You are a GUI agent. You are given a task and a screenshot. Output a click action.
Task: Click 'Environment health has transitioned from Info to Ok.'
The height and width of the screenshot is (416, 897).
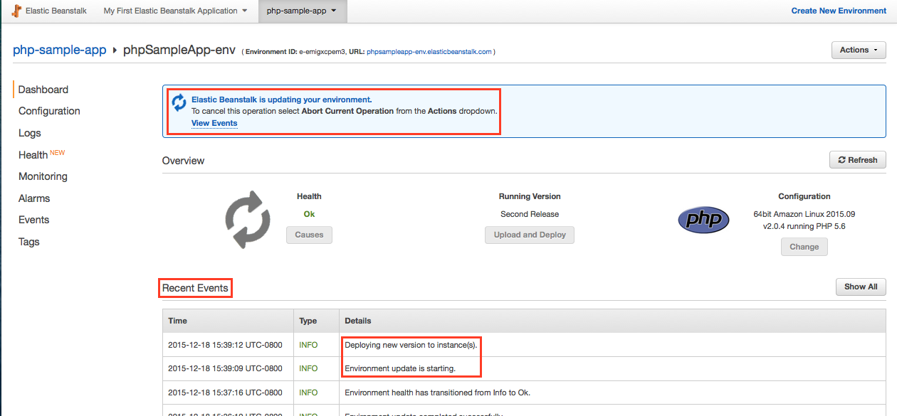click(437, 393)
